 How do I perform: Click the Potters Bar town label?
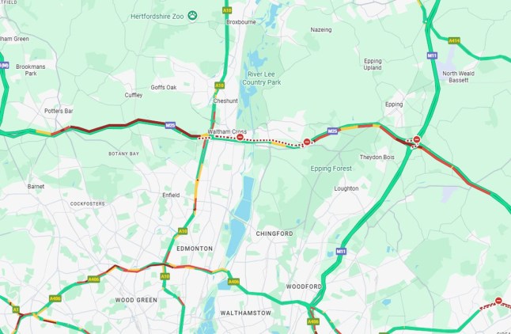click(59, 111)
